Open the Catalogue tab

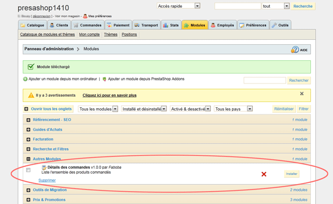[x=33, y=25]
